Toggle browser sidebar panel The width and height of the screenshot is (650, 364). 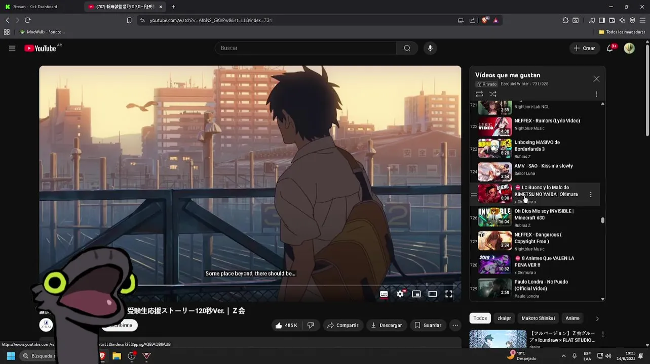point(602,20)
